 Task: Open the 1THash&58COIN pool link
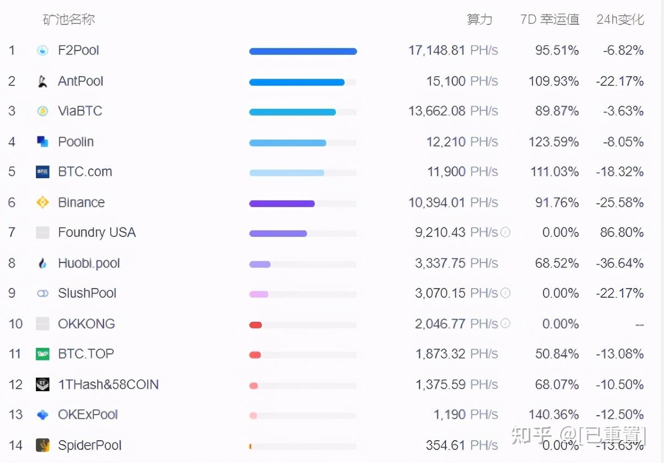coord(108,385)
